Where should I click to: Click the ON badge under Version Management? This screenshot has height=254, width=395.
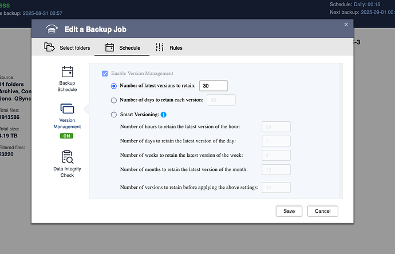(66, 136)
